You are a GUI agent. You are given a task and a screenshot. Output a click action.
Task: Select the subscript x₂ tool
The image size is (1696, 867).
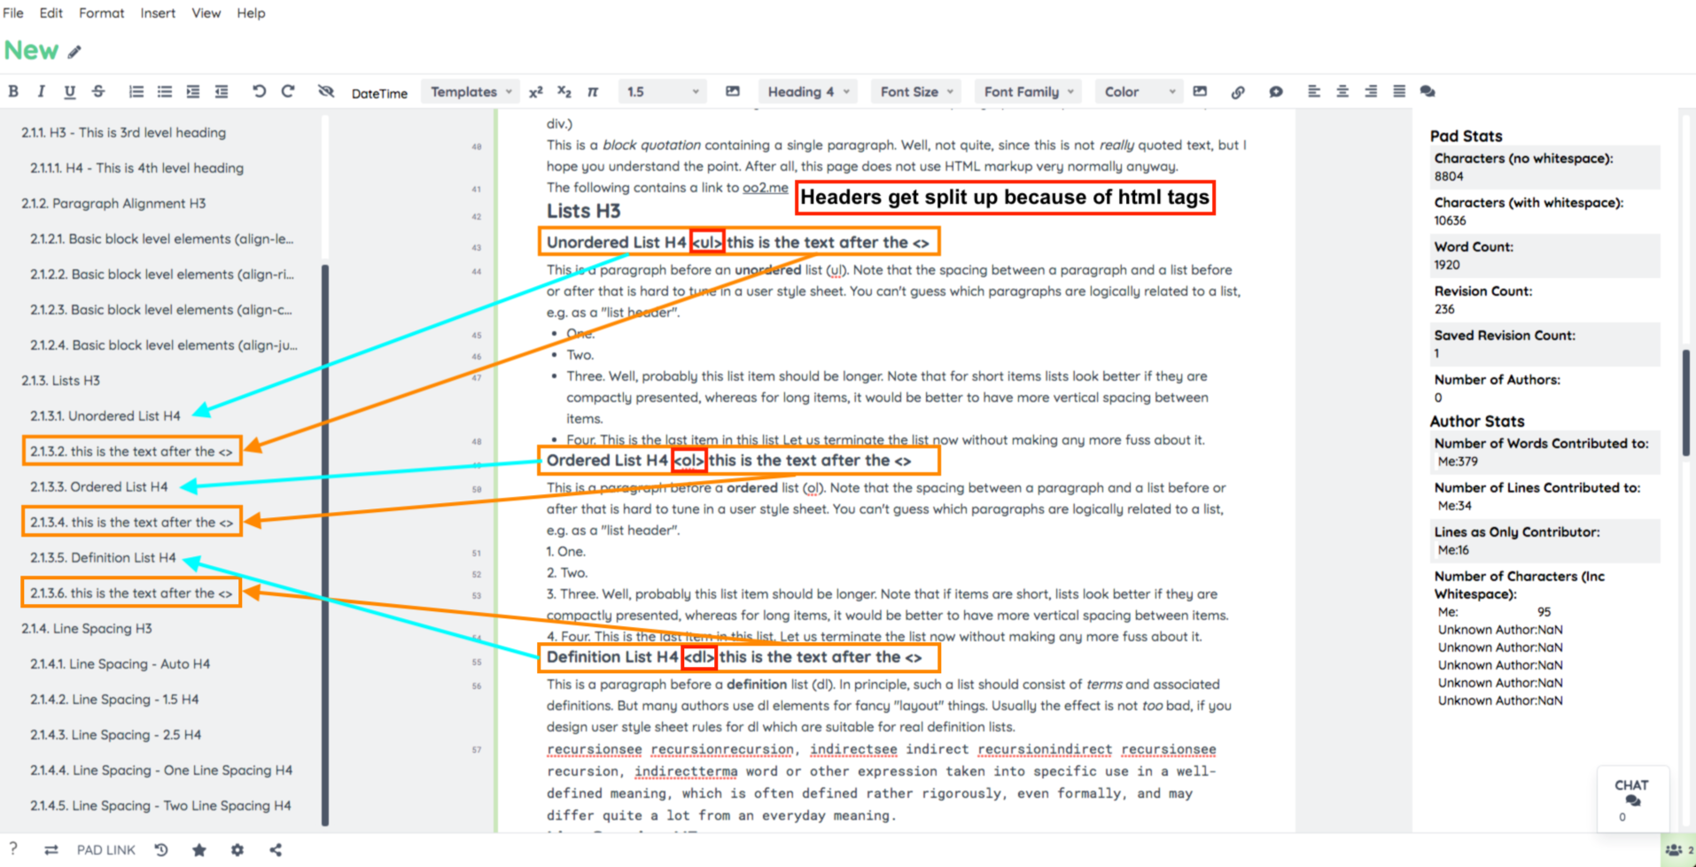pyautogui.click(x=564, y=91)
